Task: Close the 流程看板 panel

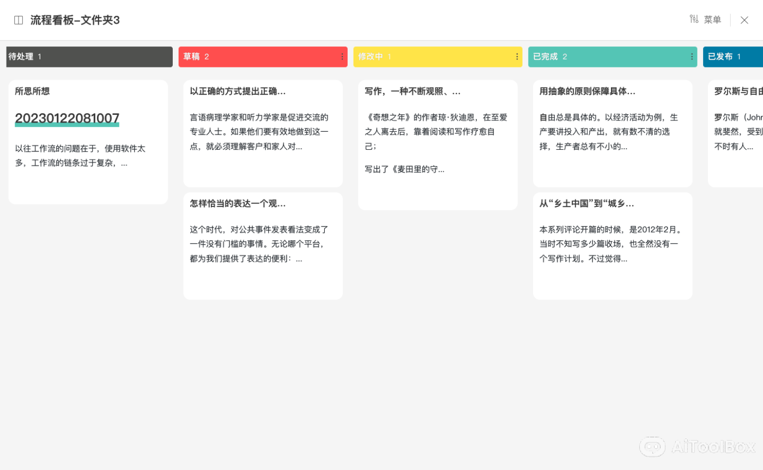Action: point(744,20)
